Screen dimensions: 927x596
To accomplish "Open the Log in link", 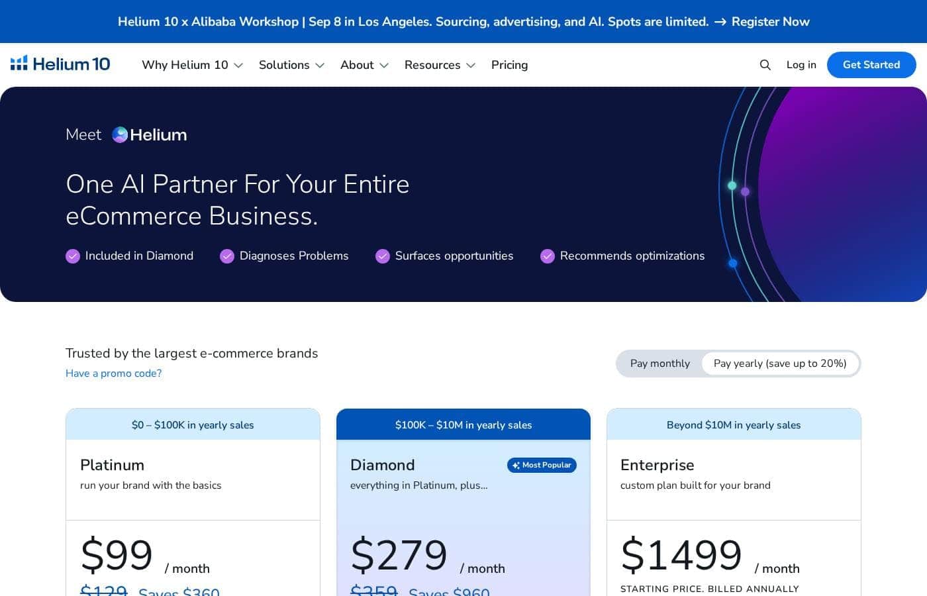I will point(801,65).
